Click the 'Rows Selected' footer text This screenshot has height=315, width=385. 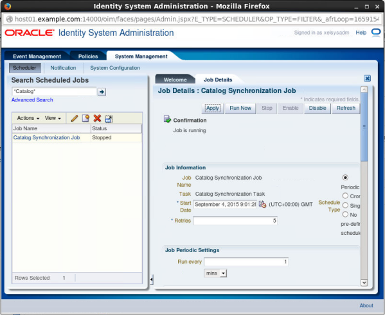[x=32, y=278]
